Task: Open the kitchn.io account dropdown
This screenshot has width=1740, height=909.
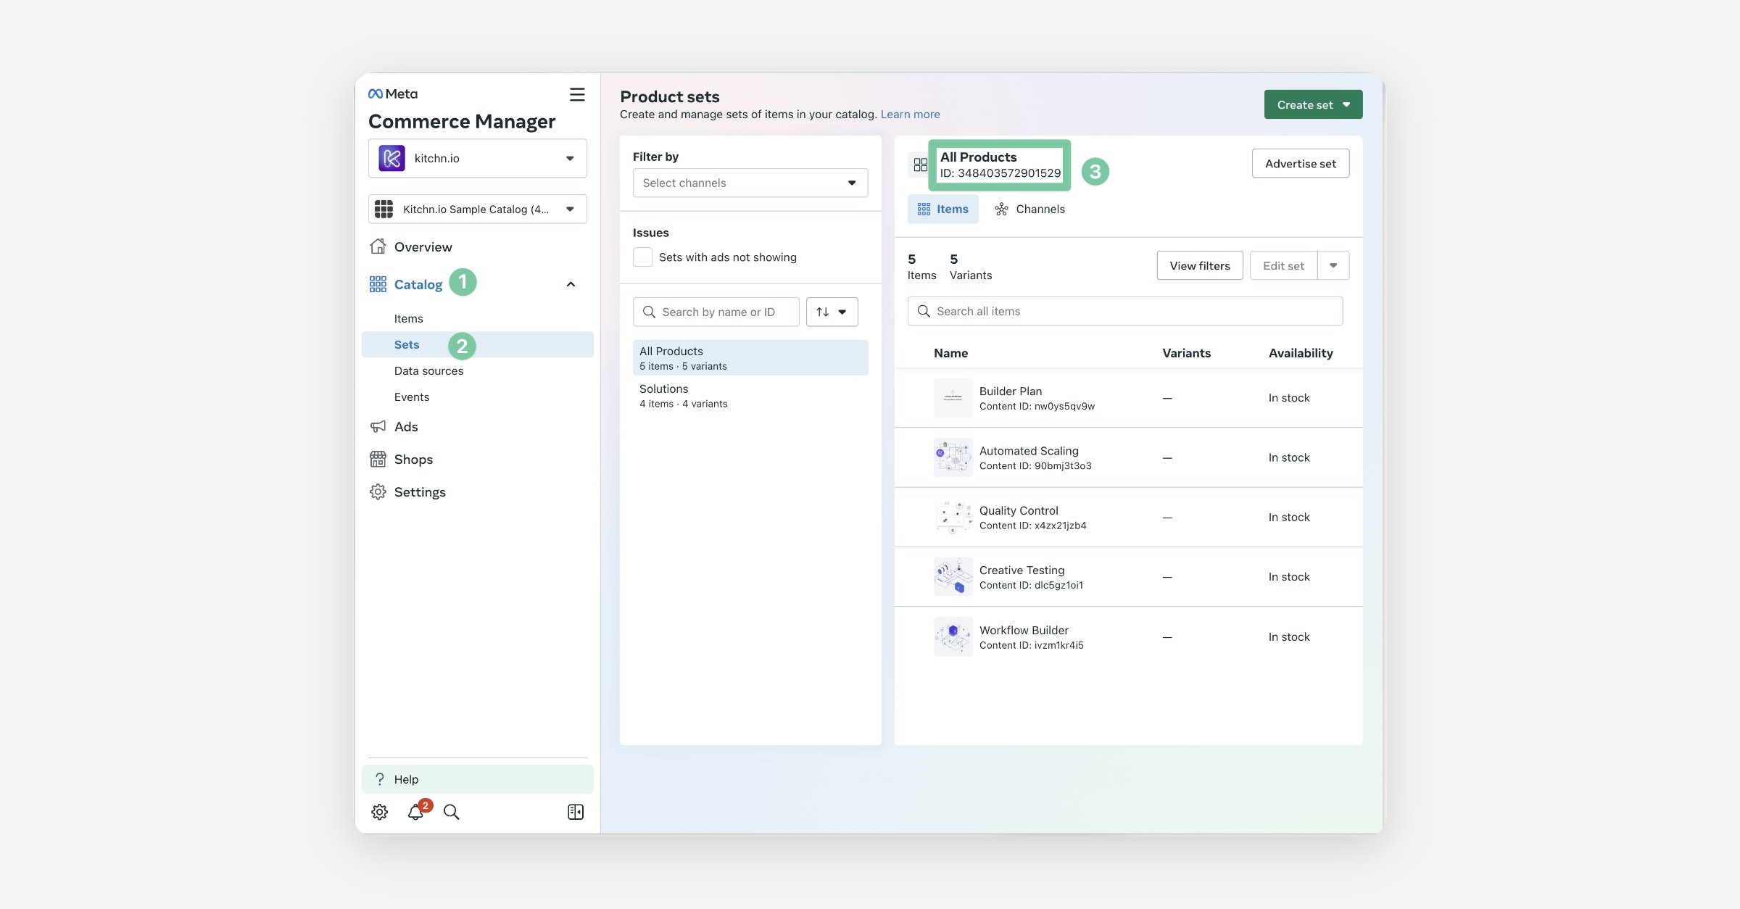Action: click(478, 158)
